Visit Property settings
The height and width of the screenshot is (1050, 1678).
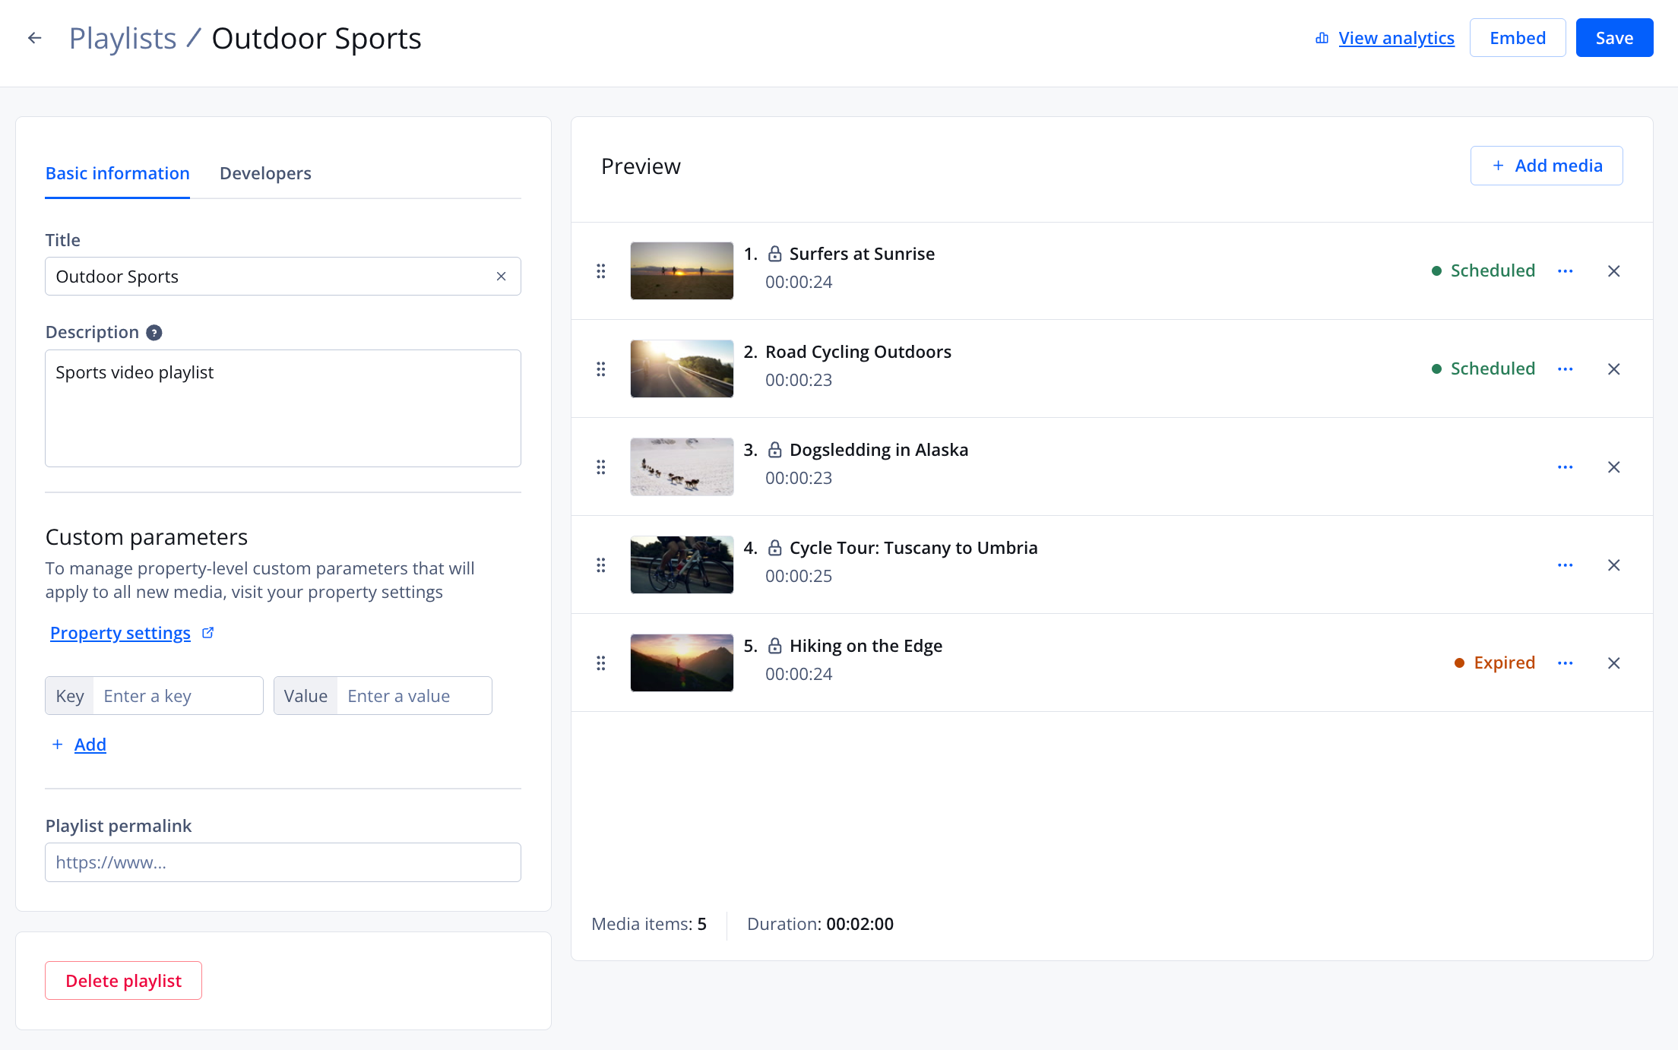(119, 632)
